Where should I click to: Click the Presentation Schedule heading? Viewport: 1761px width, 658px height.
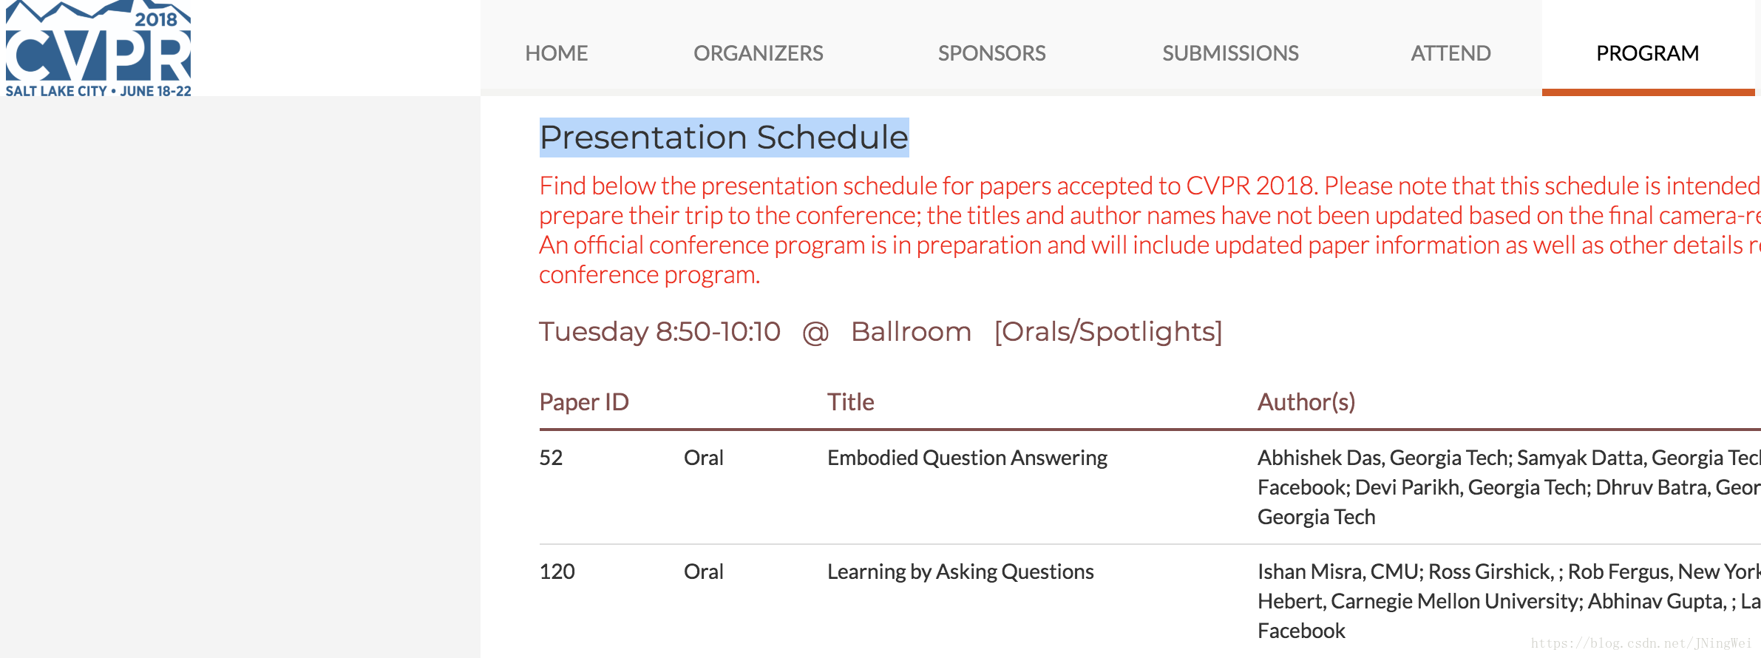tap(724, 138)
